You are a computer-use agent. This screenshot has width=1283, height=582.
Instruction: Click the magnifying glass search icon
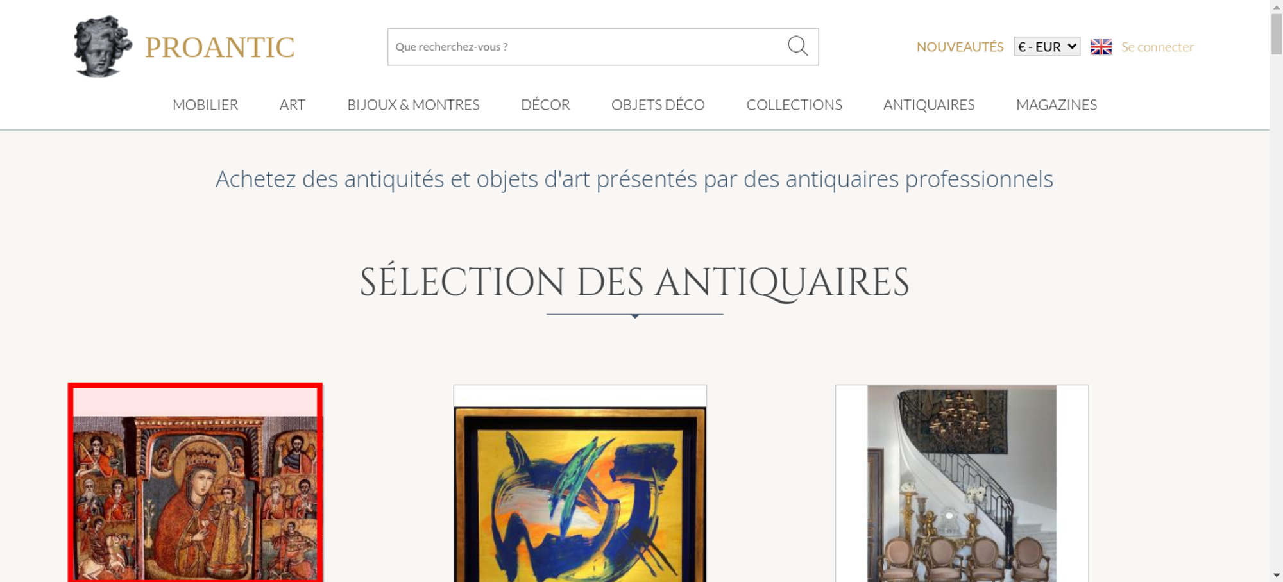pos(797,46)
